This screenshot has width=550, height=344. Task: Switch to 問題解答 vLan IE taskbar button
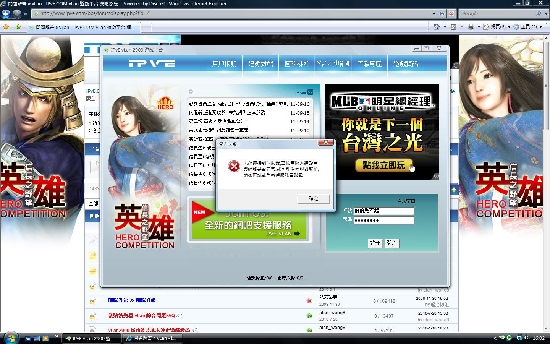(153, 338)
